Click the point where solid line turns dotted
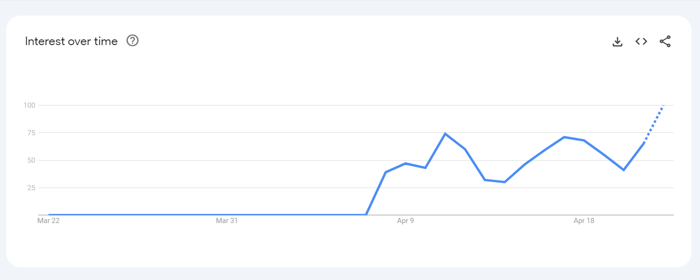 tap(643, 142)
